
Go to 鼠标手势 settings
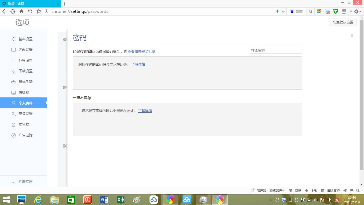(23, 82)
